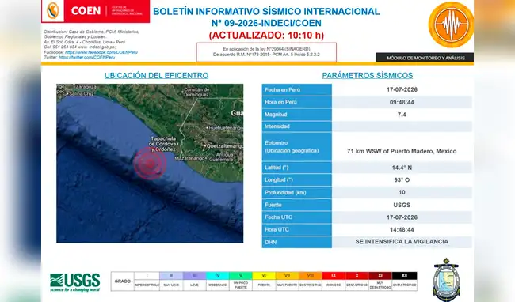Click the grade XI dark red swatch
Screen dimensions: 515x302
point(380,276)
